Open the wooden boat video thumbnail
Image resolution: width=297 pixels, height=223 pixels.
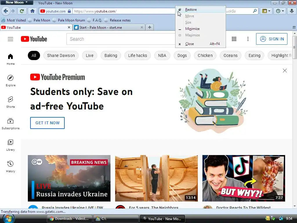point(156,178)
